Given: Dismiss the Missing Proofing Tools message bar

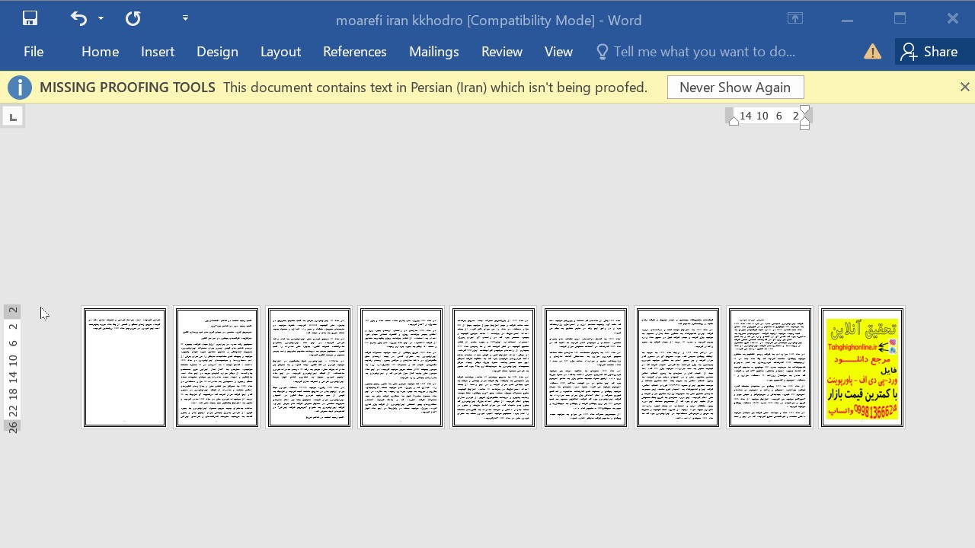Looking at the screenshot, I should [x=964, y=88].
